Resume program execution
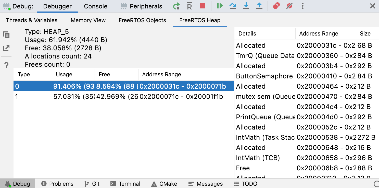This screenshot has height=188, width=379. (x=220, y=6)
